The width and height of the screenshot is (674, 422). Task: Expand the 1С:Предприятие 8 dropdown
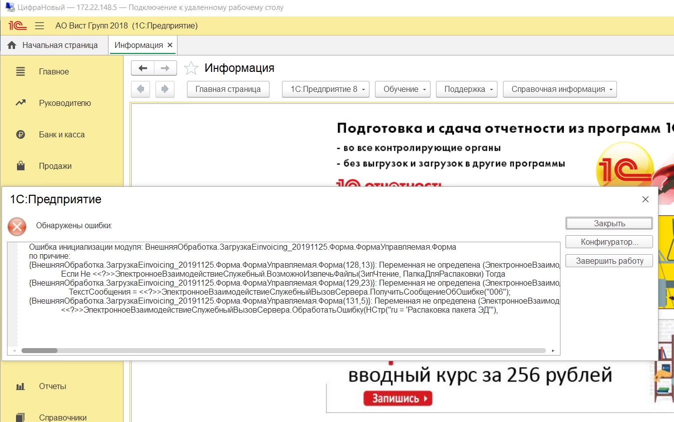(325, 89)
